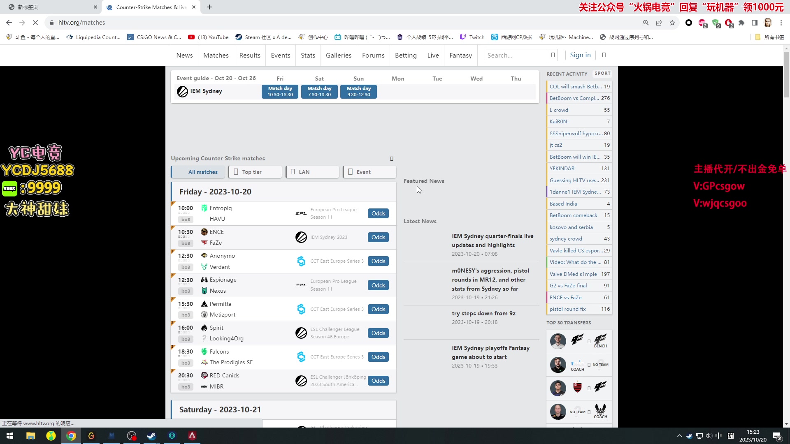Open the Extensions puzzle icon

[741, 23]
